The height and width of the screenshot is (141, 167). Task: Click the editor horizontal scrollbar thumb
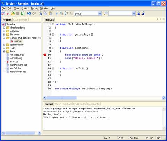[x=62, y=98]
